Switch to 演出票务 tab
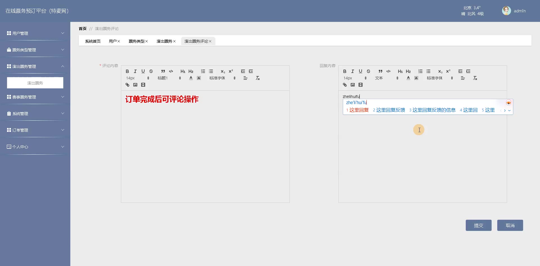Viewport: 540px width, 266px height. pos(164,41)
